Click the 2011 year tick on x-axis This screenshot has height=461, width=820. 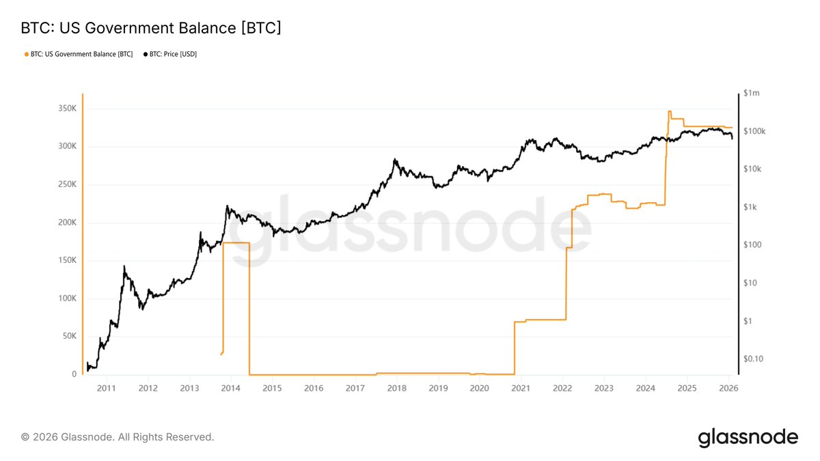coord(106,388)
